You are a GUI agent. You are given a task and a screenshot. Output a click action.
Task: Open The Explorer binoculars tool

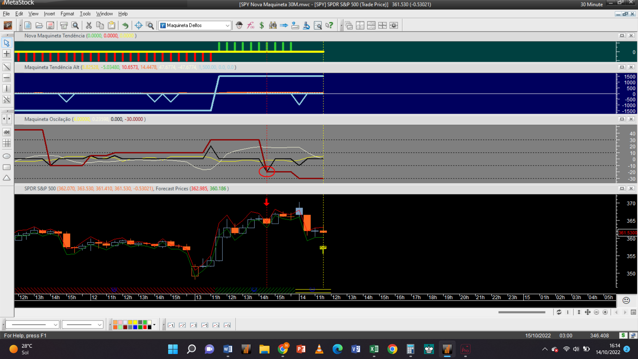pos(273,25)
